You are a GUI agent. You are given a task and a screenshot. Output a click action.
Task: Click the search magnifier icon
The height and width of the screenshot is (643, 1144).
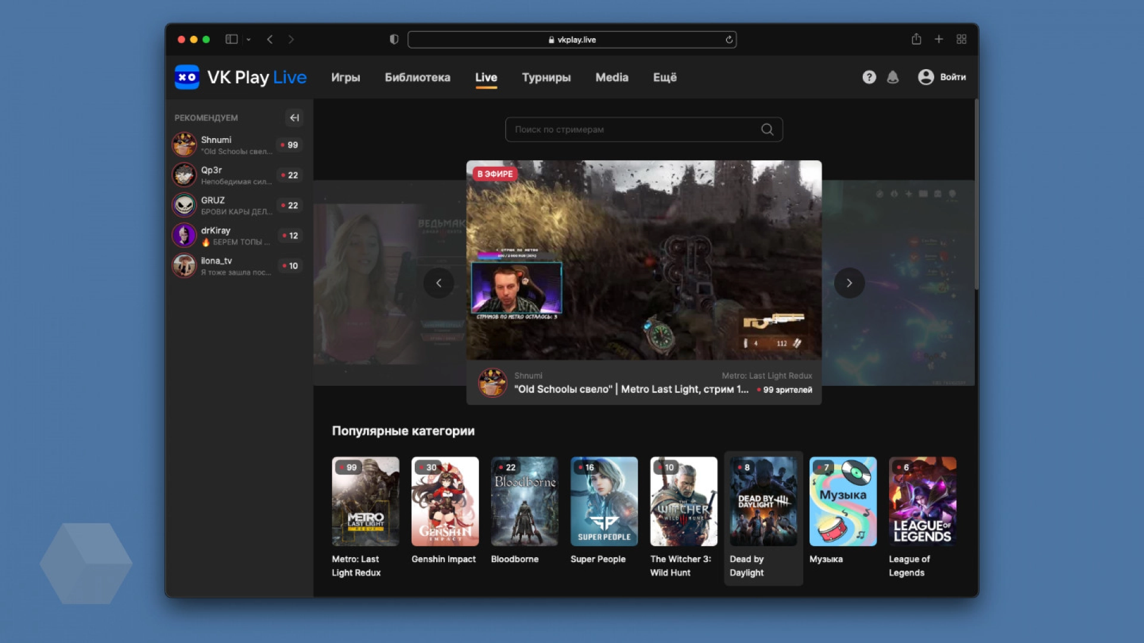click(x=767, y=129)
